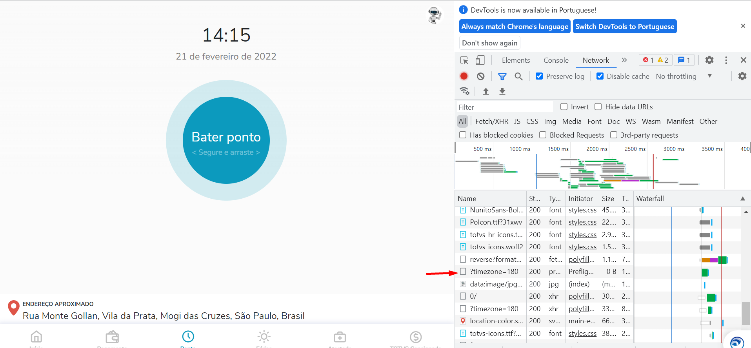Viewport: 751px width, 348px height.
Task: Sort requests by the Size column header
Action: coord(608,199)
